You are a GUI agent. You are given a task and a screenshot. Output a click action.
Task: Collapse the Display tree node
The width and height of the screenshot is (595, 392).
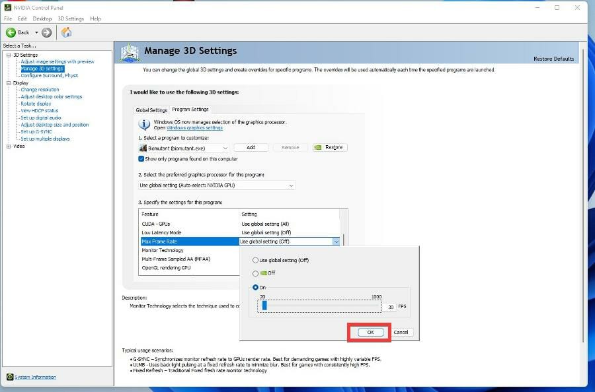pos(9,83)
